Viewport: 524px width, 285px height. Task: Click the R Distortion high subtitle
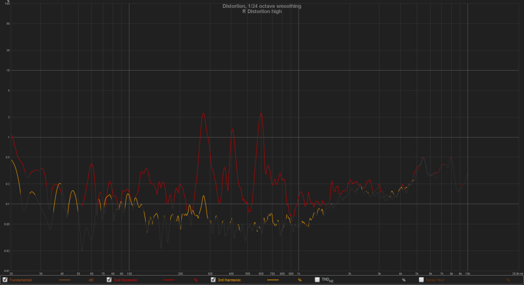pyautogui.click(x=262, y=12)
